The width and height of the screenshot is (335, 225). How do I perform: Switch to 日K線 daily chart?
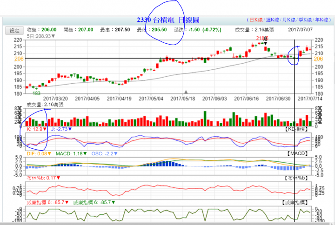click(x=256, y=20)
